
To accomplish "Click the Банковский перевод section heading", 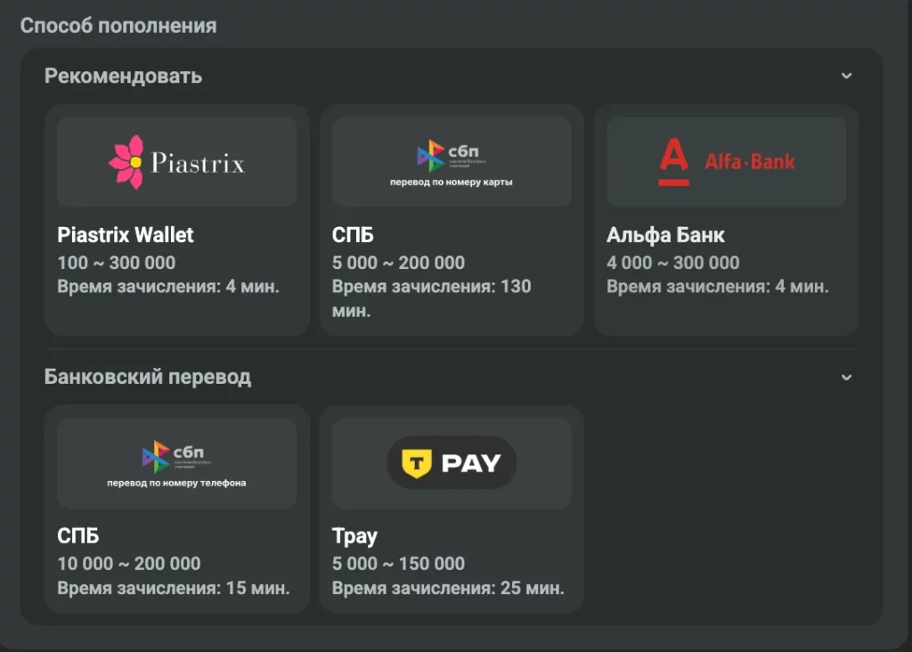I will (x=148, y=378).
